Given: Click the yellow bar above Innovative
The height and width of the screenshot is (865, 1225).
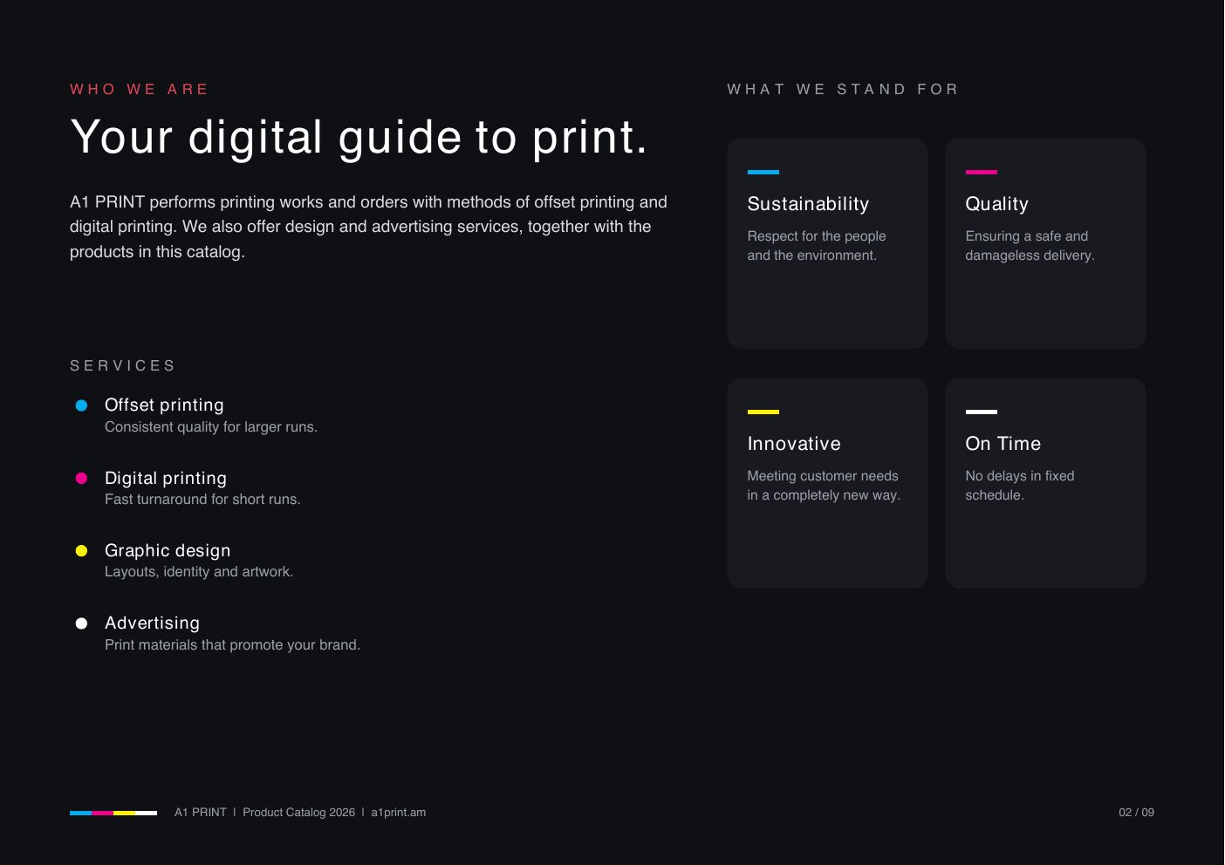Looking at the screenshot, I should click(763, 412).
